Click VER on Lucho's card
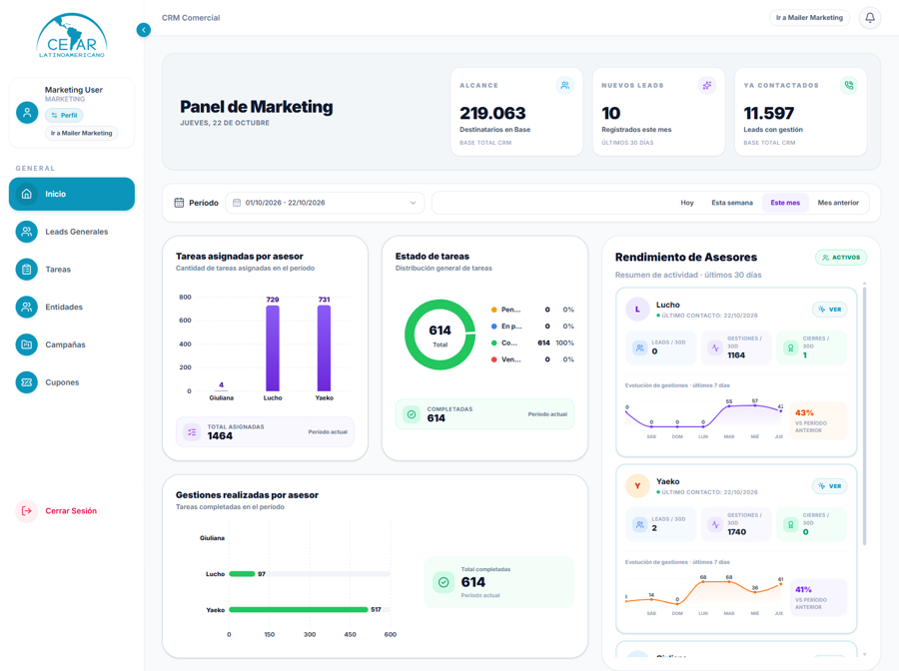Viewport: 899px width, 671px height. click(830, 310)
